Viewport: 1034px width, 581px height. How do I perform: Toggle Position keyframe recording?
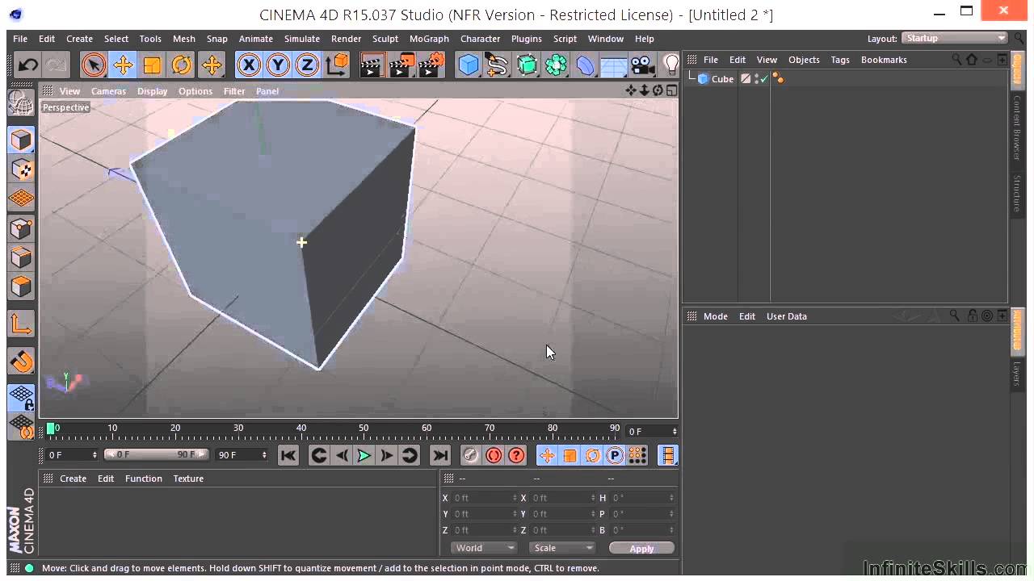(x=547, y=456)
